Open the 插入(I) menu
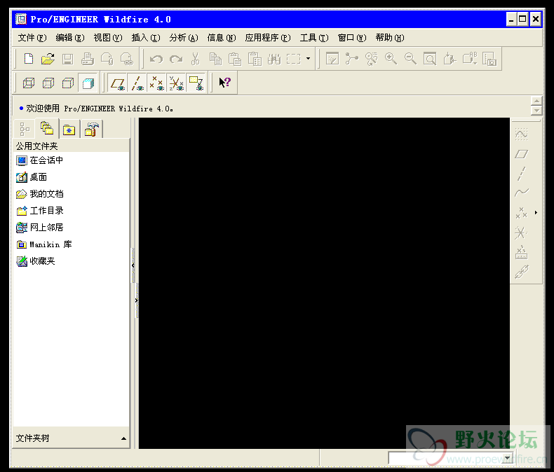 coord(146,38)
